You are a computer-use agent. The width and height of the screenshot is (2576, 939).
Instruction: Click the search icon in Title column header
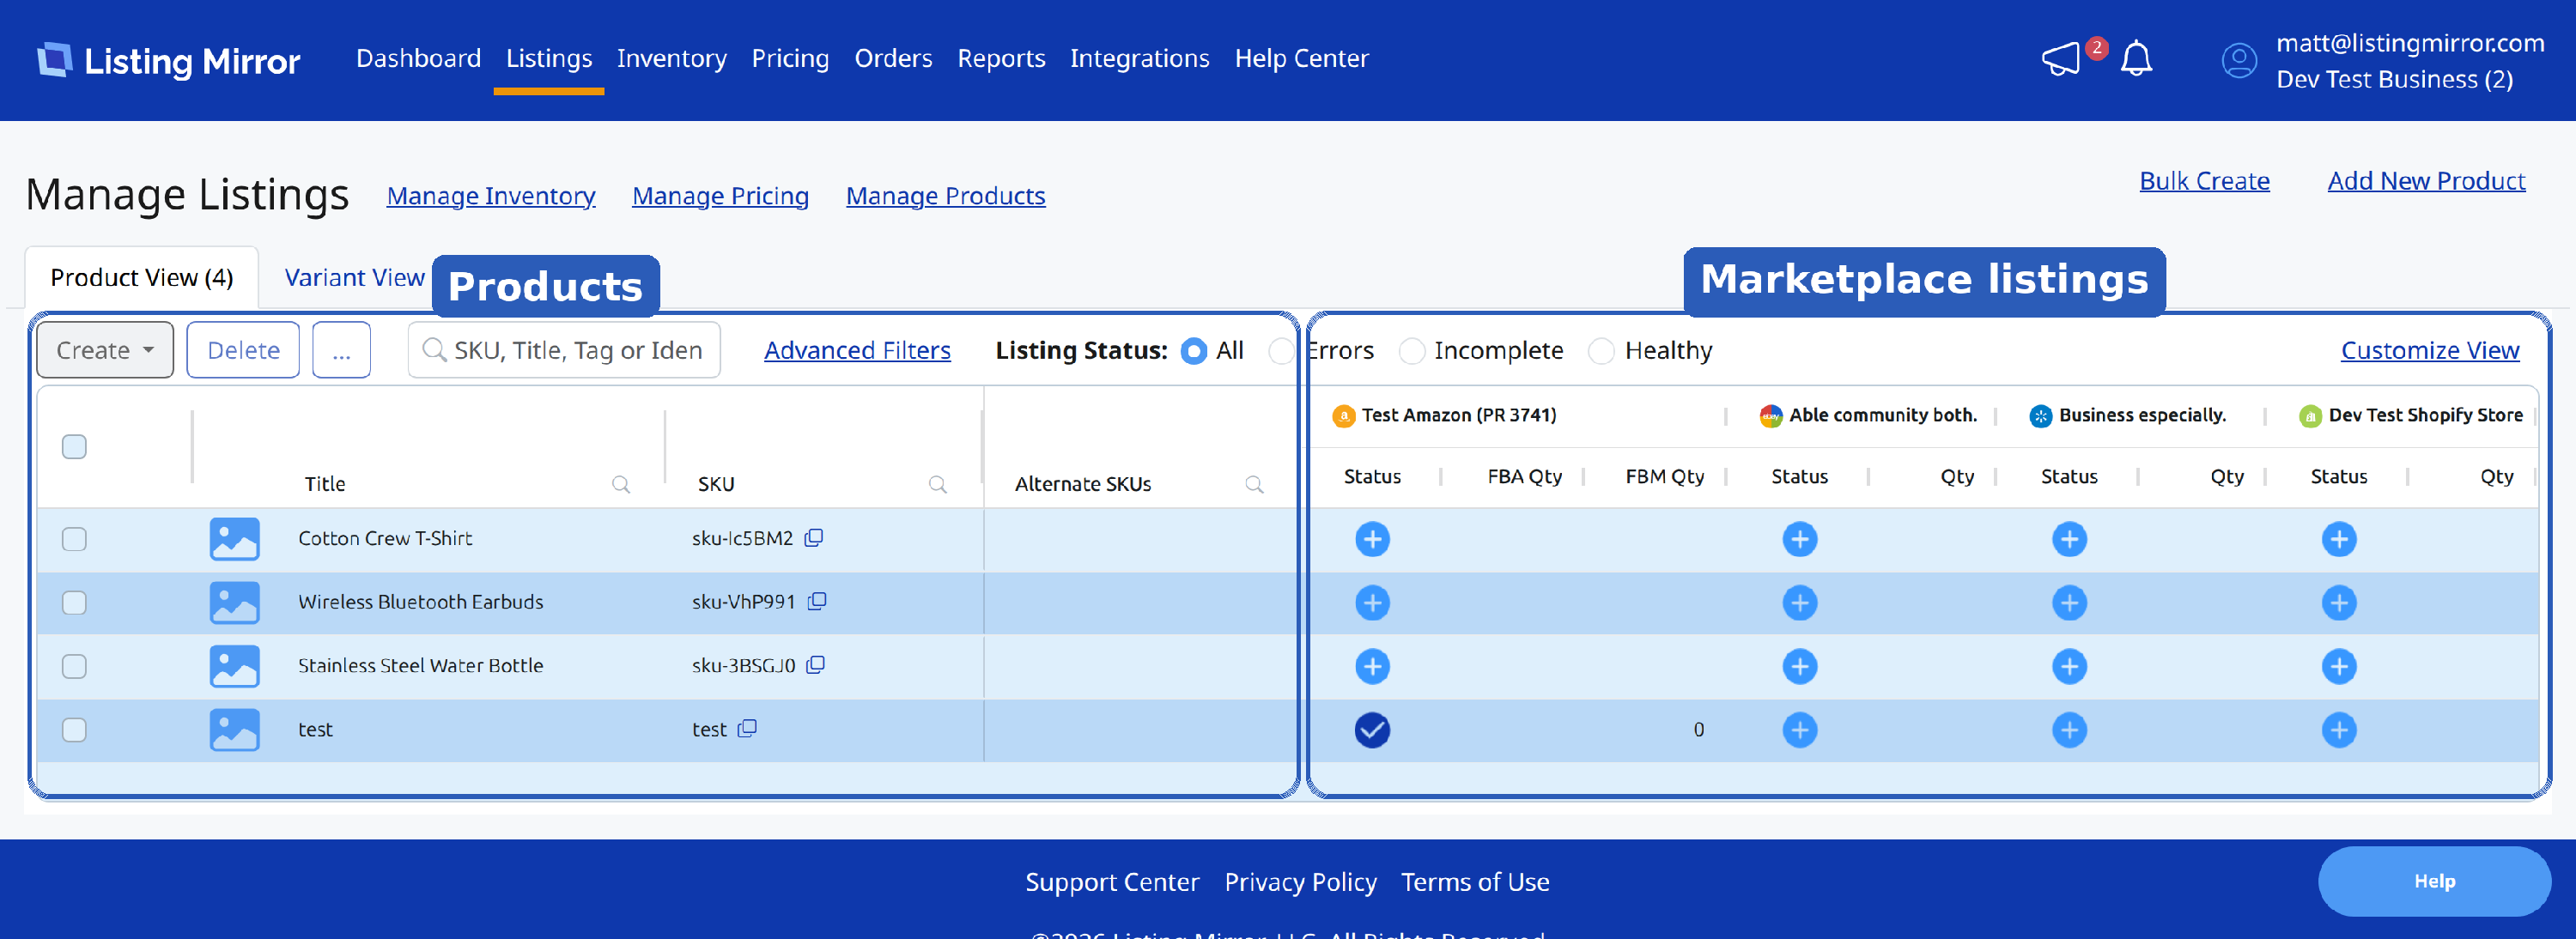pos(621,485)
